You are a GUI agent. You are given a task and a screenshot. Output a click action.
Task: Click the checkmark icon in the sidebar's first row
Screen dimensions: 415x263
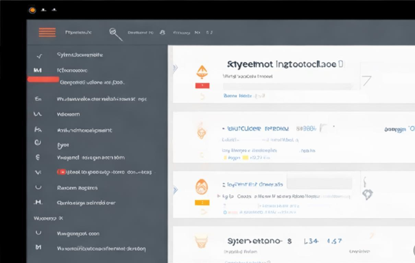click(39, 56)
